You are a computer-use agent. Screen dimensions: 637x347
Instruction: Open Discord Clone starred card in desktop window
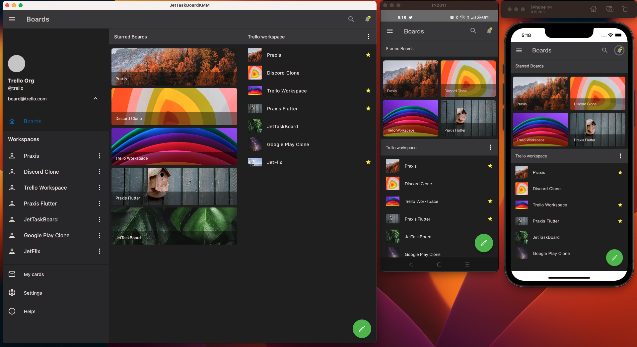pyautogui.click(x=174, y=107)
